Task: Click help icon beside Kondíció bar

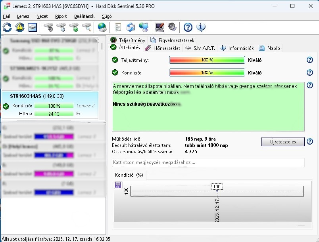Action: 309,72
